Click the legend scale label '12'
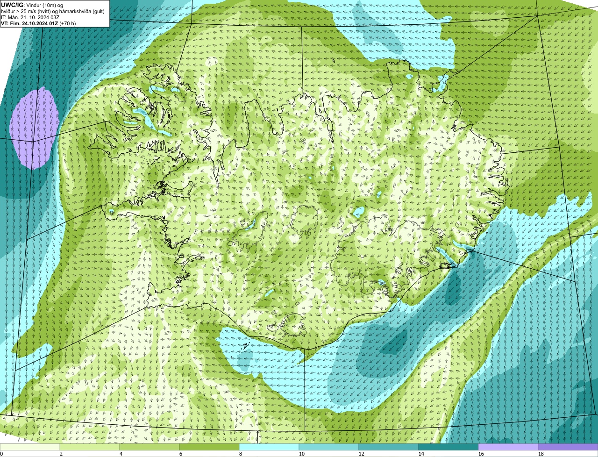 [x=361, y=454]
